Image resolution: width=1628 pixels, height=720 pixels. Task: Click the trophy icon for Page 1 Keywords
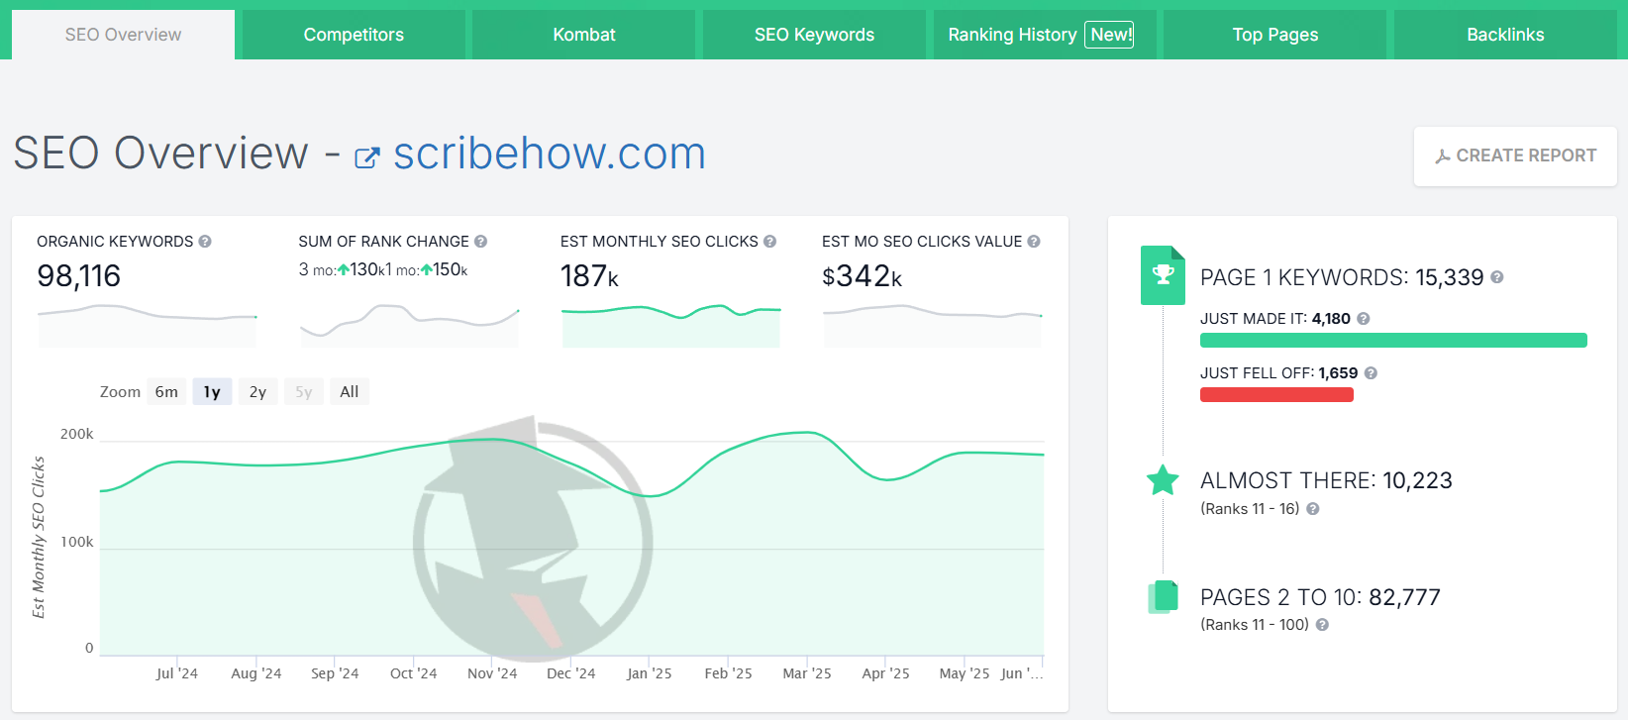pos(1163,274)
